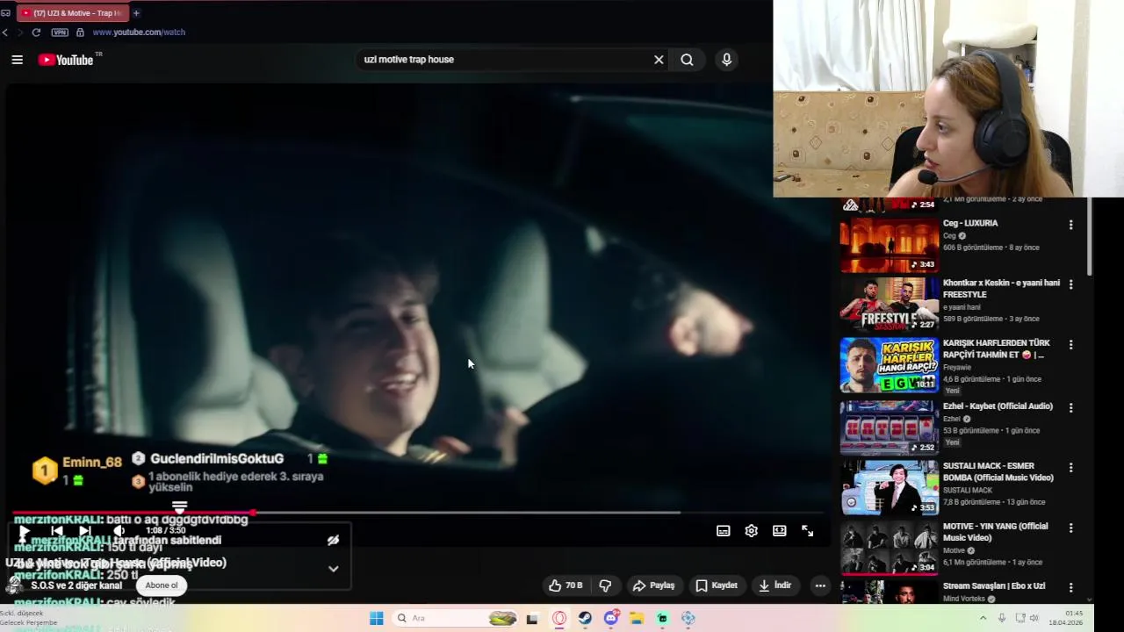Open the 'Ceg - LUXURIA' recommended video
The height and width of the screenshot is (632, 1124).
pos(970,223)
